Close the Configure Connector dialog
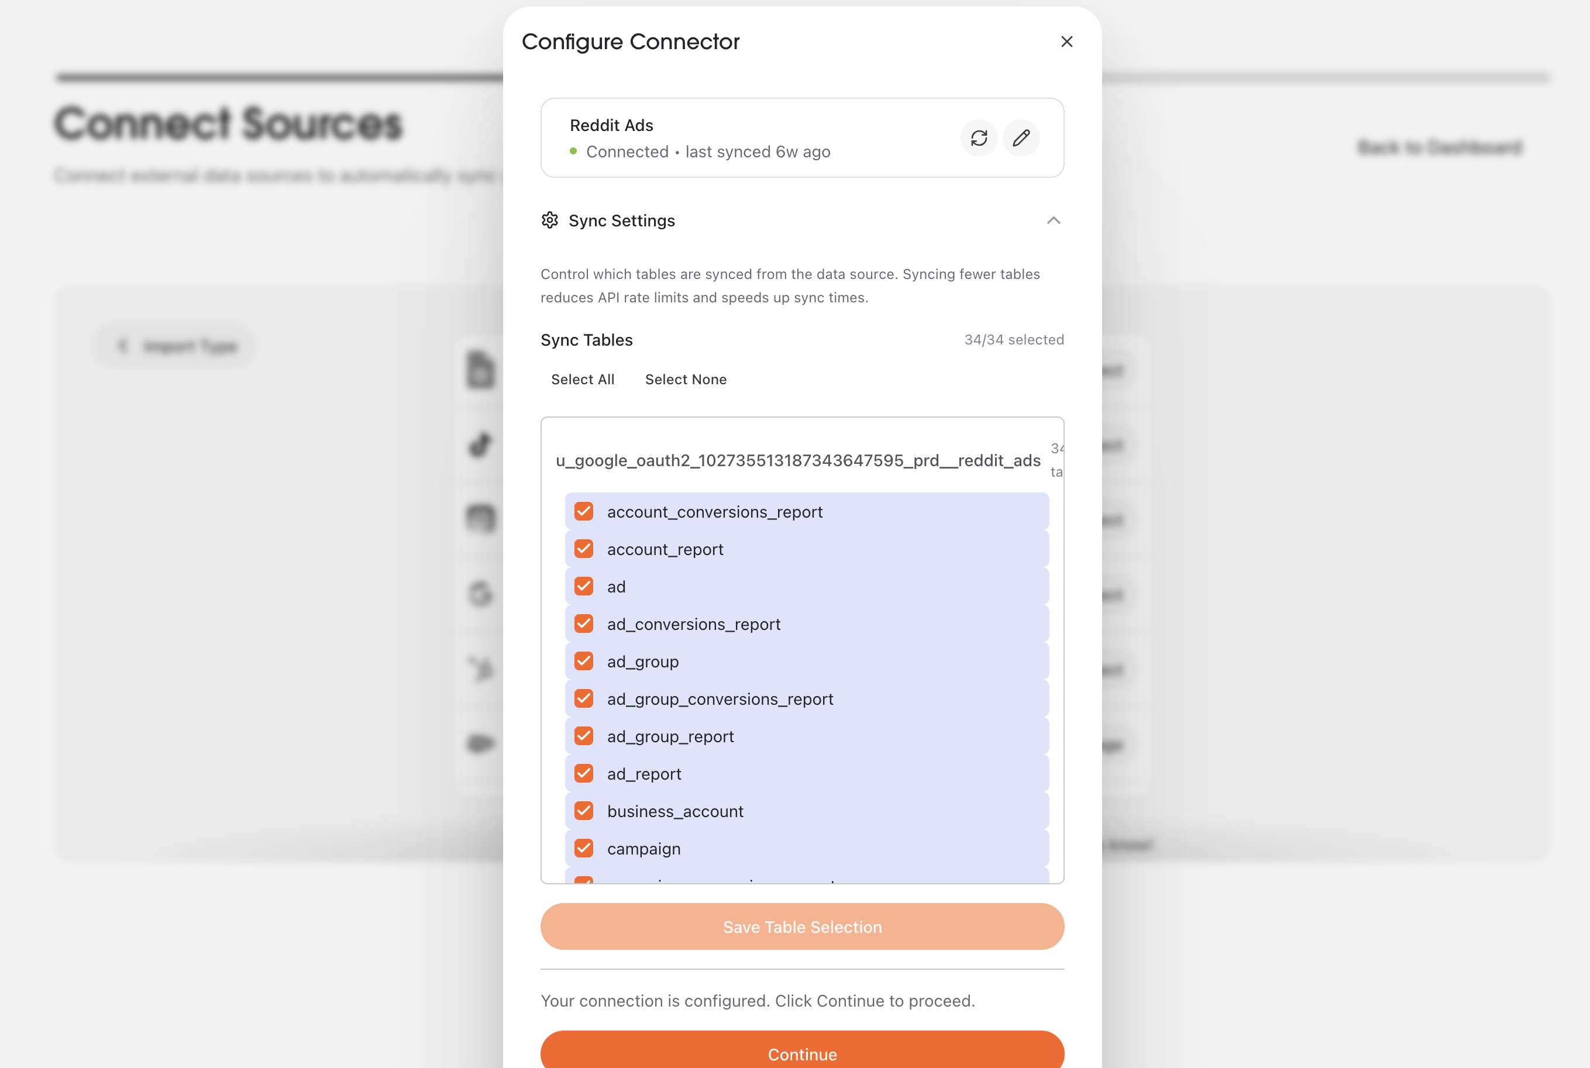 [x=1067, y=42]
